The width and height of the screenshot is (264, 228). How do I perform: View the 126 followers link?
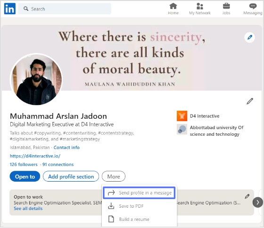[x=24, y=164]
